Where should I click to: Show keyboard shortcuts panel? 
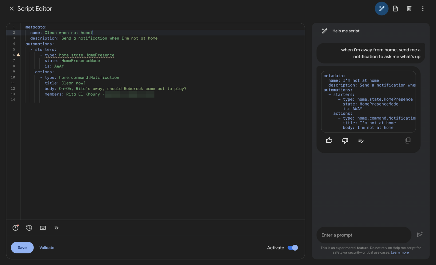click(x=43, y=228)
